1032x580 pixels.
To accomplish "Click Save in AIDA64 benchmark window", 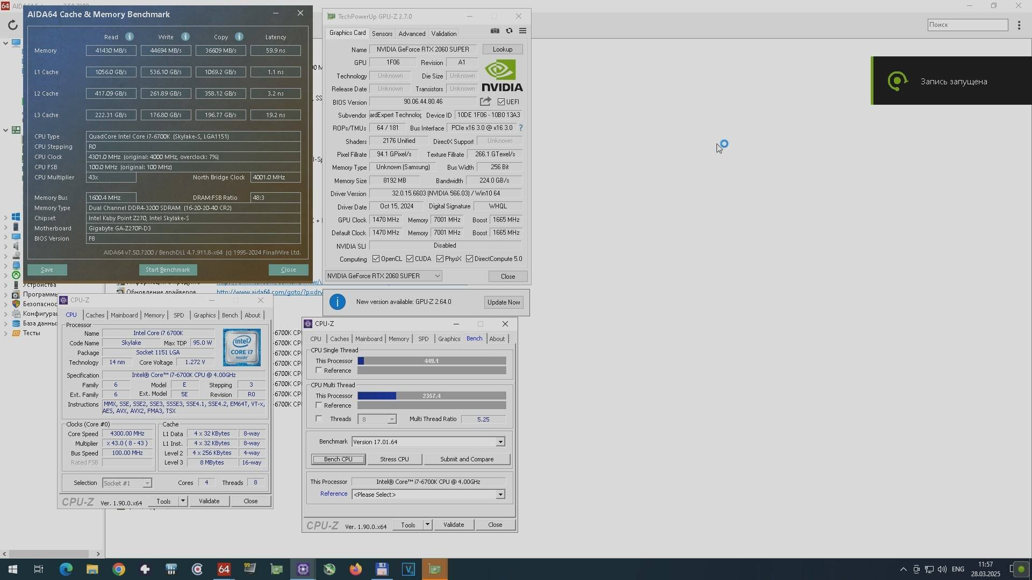I will pos(47,270).
